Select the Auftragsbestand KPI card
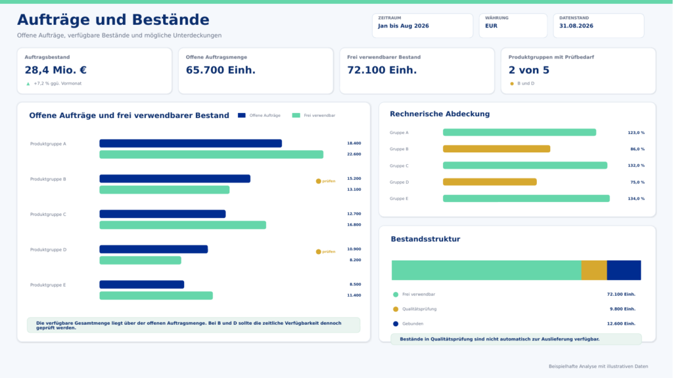Screen dimensions: 673x378 coord(95,71)
